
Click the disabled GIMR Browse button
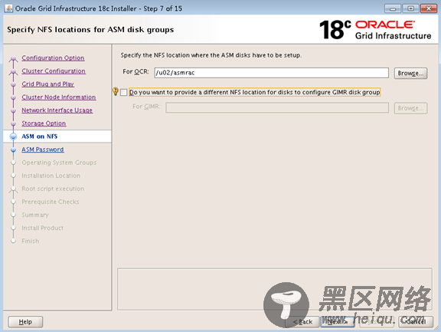(410, 108)
